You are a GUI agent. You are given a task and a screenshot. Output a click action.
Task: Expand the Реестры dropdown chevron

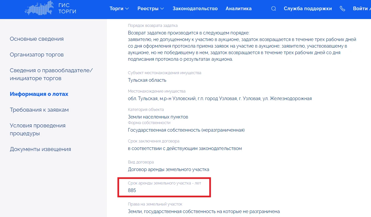tap(162, 9)
